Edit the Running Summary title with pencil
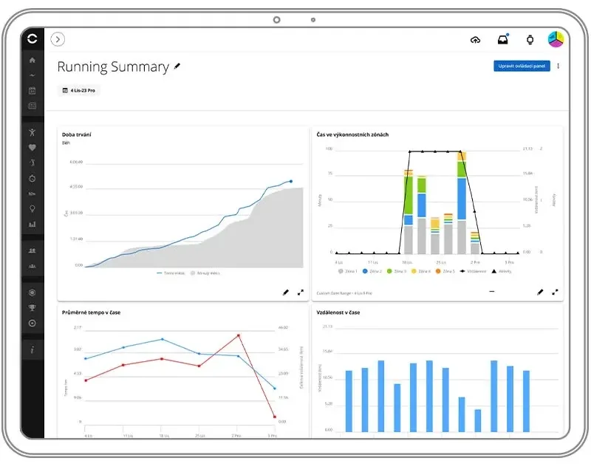Image resolution: width=591 pixels, height=475 pixels. (x=177, y=66)
